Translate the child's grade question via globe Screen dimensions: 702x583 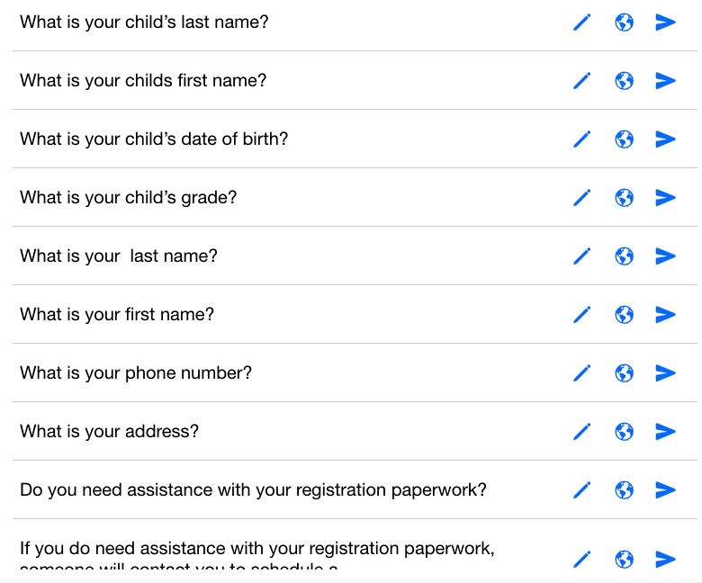624,198
